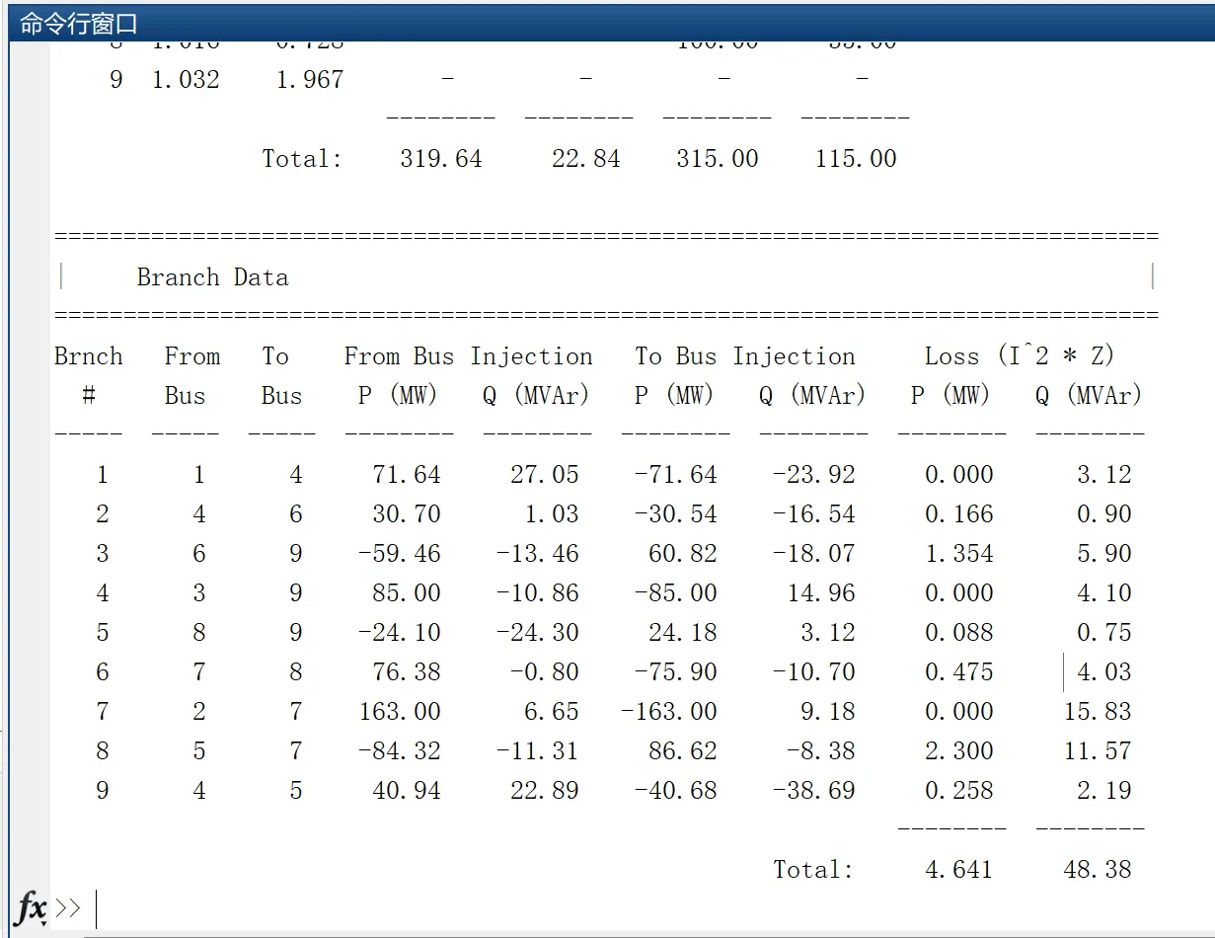1215x938 pixels.
Task: Select branch 4 P value 85.00
Action: [407, 593]
